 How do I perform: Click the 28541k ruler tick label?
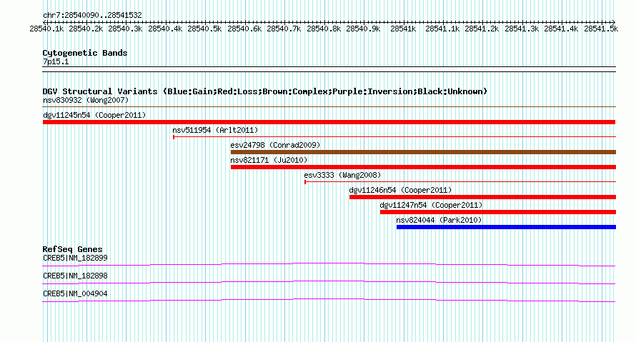click(403, 29)
